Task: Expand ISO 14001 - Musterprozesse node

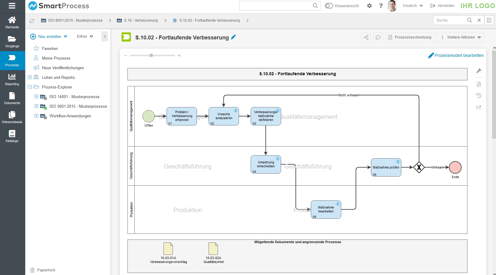Action: (x=36, y=97)
